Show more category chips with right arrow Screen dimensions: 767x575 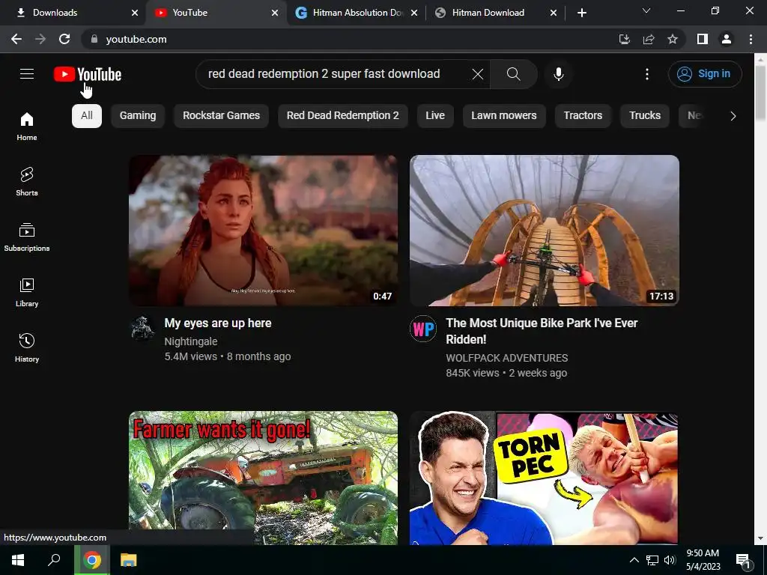tap(733, 116)
